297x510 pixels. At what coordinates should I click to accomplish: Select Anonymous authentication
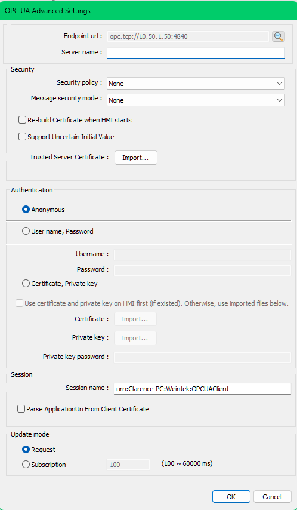pyautogui.click(x=26, y=210)
